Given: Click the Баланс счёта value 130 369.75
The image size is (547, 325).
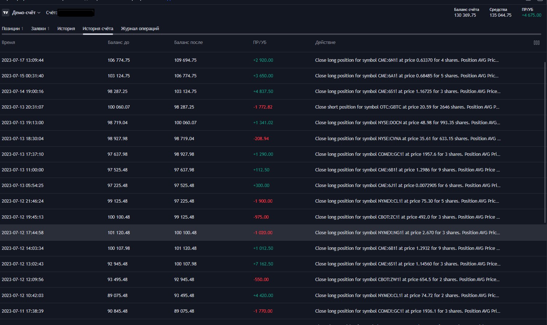Looking at the screenshot, I should 465,15.
